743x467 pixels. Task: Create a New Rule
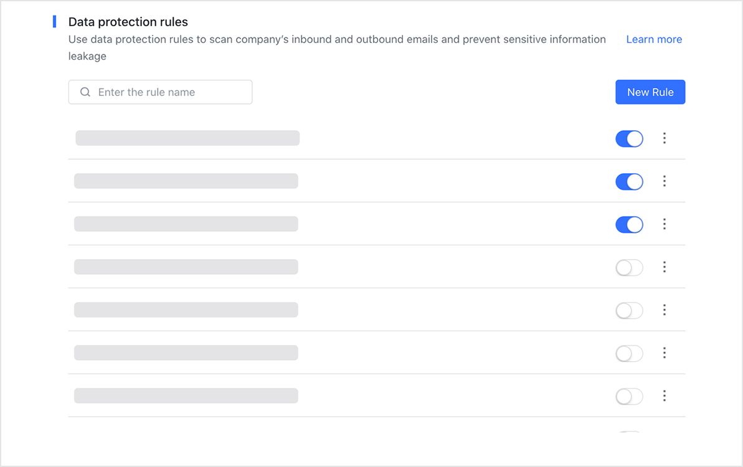(x=650, y=92)
